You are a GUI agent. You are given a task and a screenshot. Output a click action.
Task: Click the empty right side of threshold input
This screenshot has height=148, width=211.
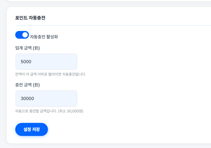coord(65,62)
